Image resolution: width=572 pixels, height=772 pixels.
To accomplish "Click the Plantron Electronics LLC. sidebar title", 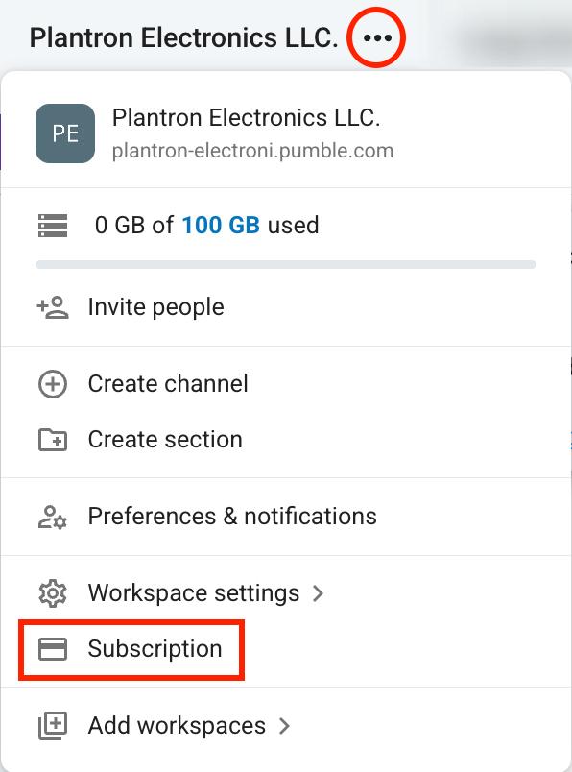I will [x=184, y=37].
